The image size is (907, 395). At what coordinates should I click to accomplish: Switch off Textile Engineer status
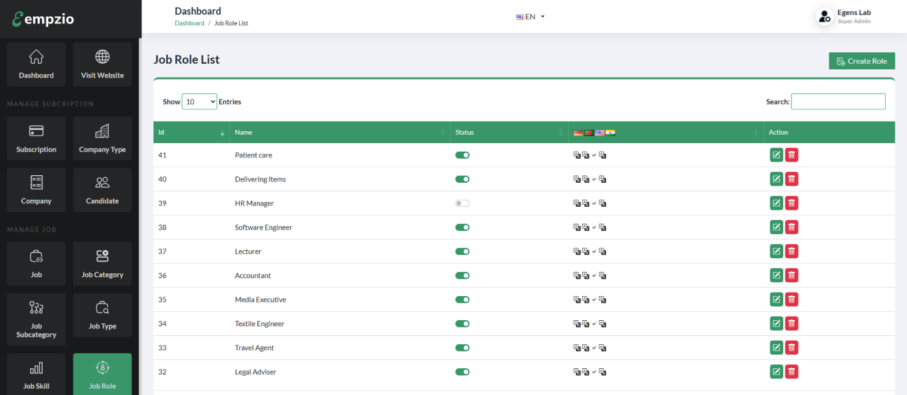[x=462, y=324]
